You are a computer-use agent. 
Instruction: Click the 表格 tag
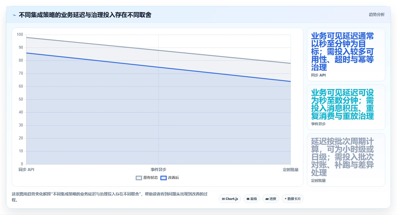(252, 199)
